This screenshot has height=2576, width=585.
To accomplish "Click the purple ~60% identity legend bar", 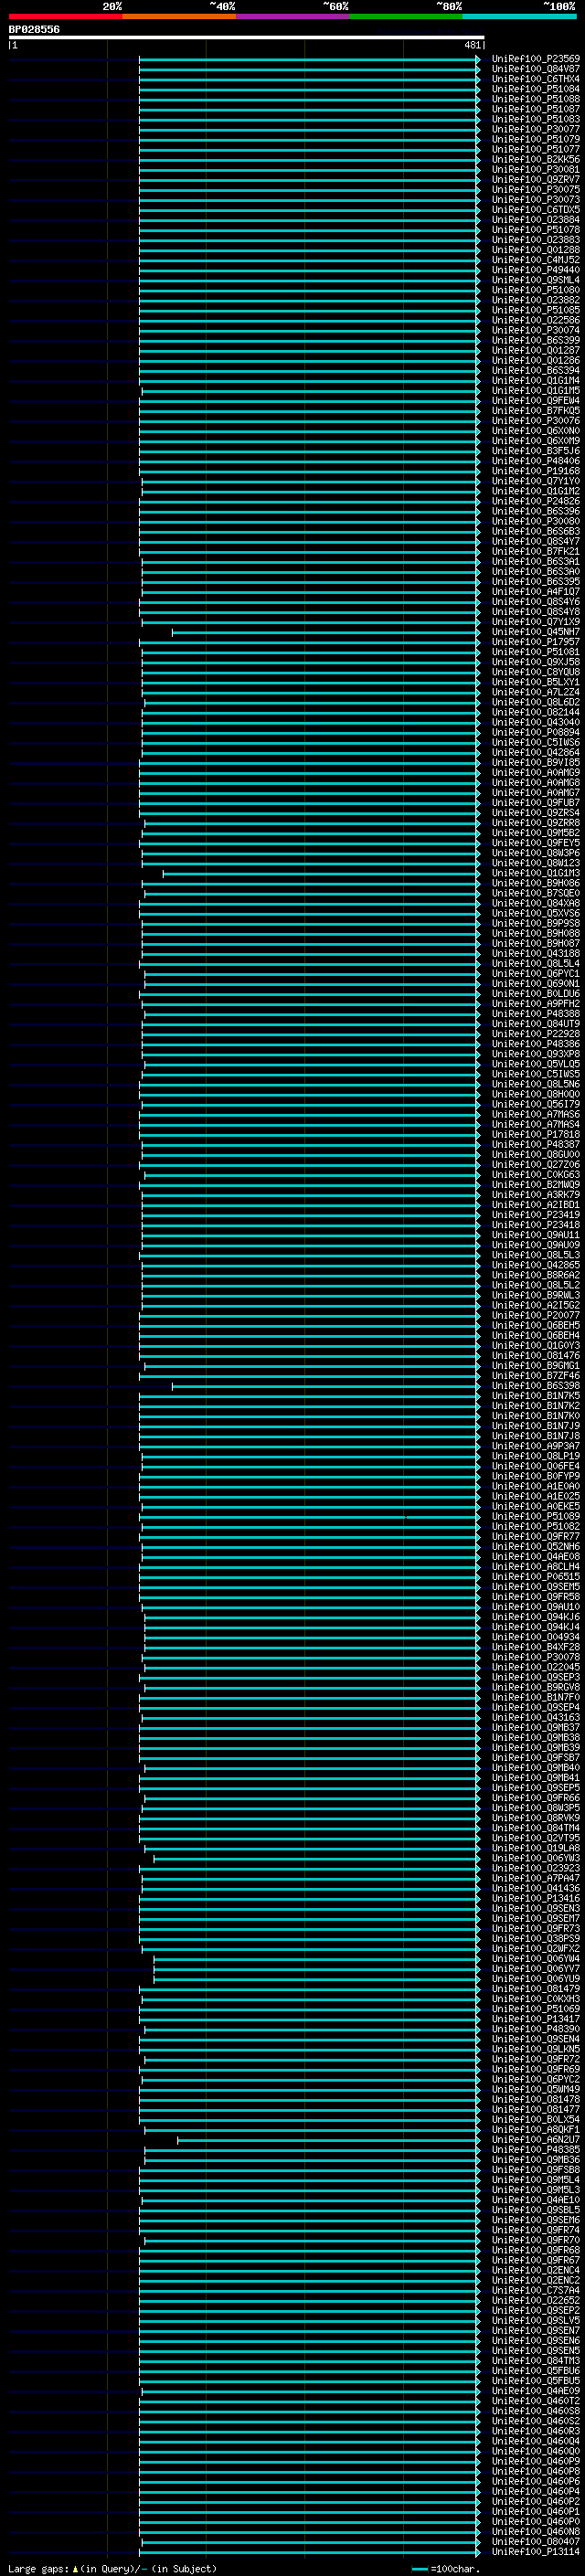I will point(292,16).
